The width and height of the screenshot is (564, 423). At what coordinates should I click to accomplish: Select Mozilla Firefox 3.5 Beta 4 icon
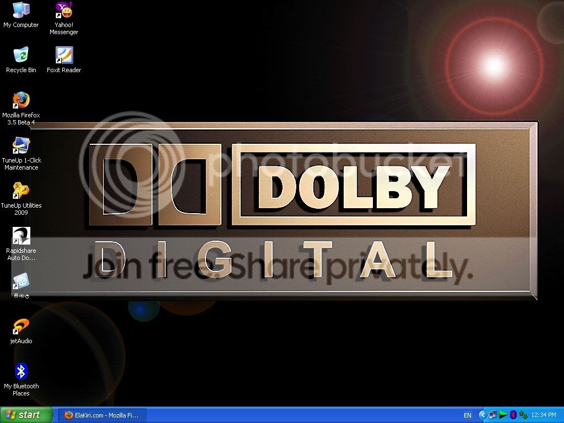(x=21, y=109)
